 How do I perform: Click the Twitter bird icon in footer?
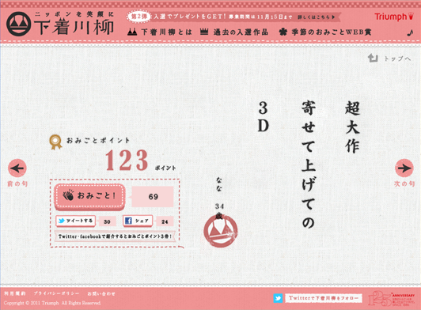278,298
